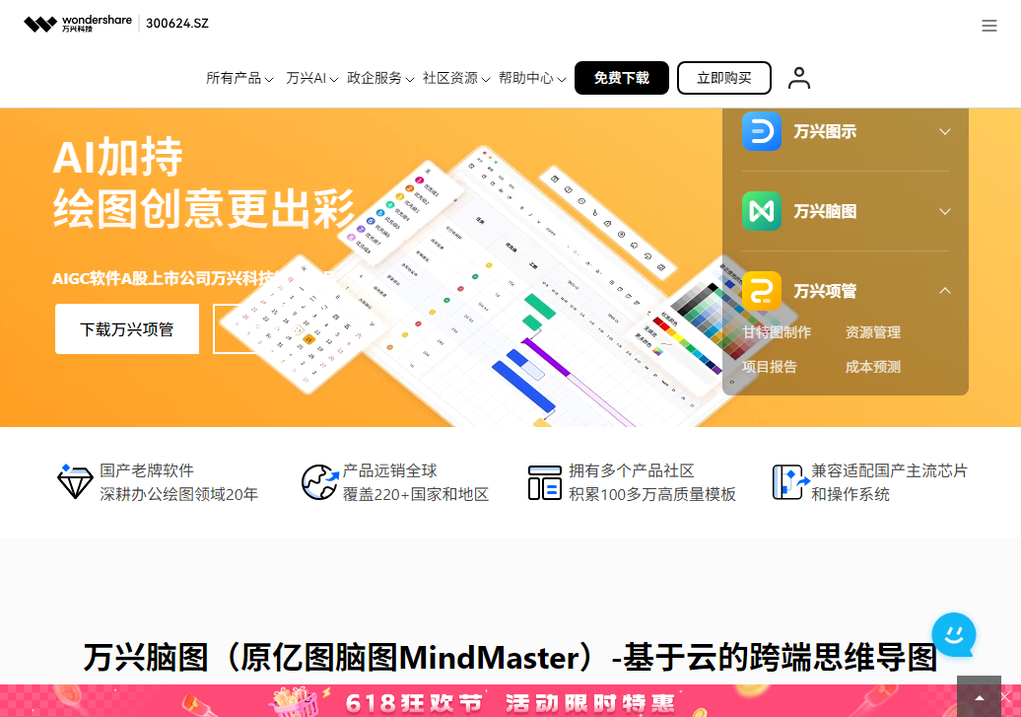This screenshot has width=1021, height=717.
Task: Collapse the 万兴项管 section chevron
Action: (945, 291)
